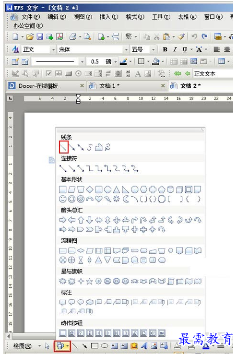Image resolution: width=237 pixels, height=354 pixels.
Task: Choose rectangle tool in drawing toolbar
Action: tap(95, 346)
